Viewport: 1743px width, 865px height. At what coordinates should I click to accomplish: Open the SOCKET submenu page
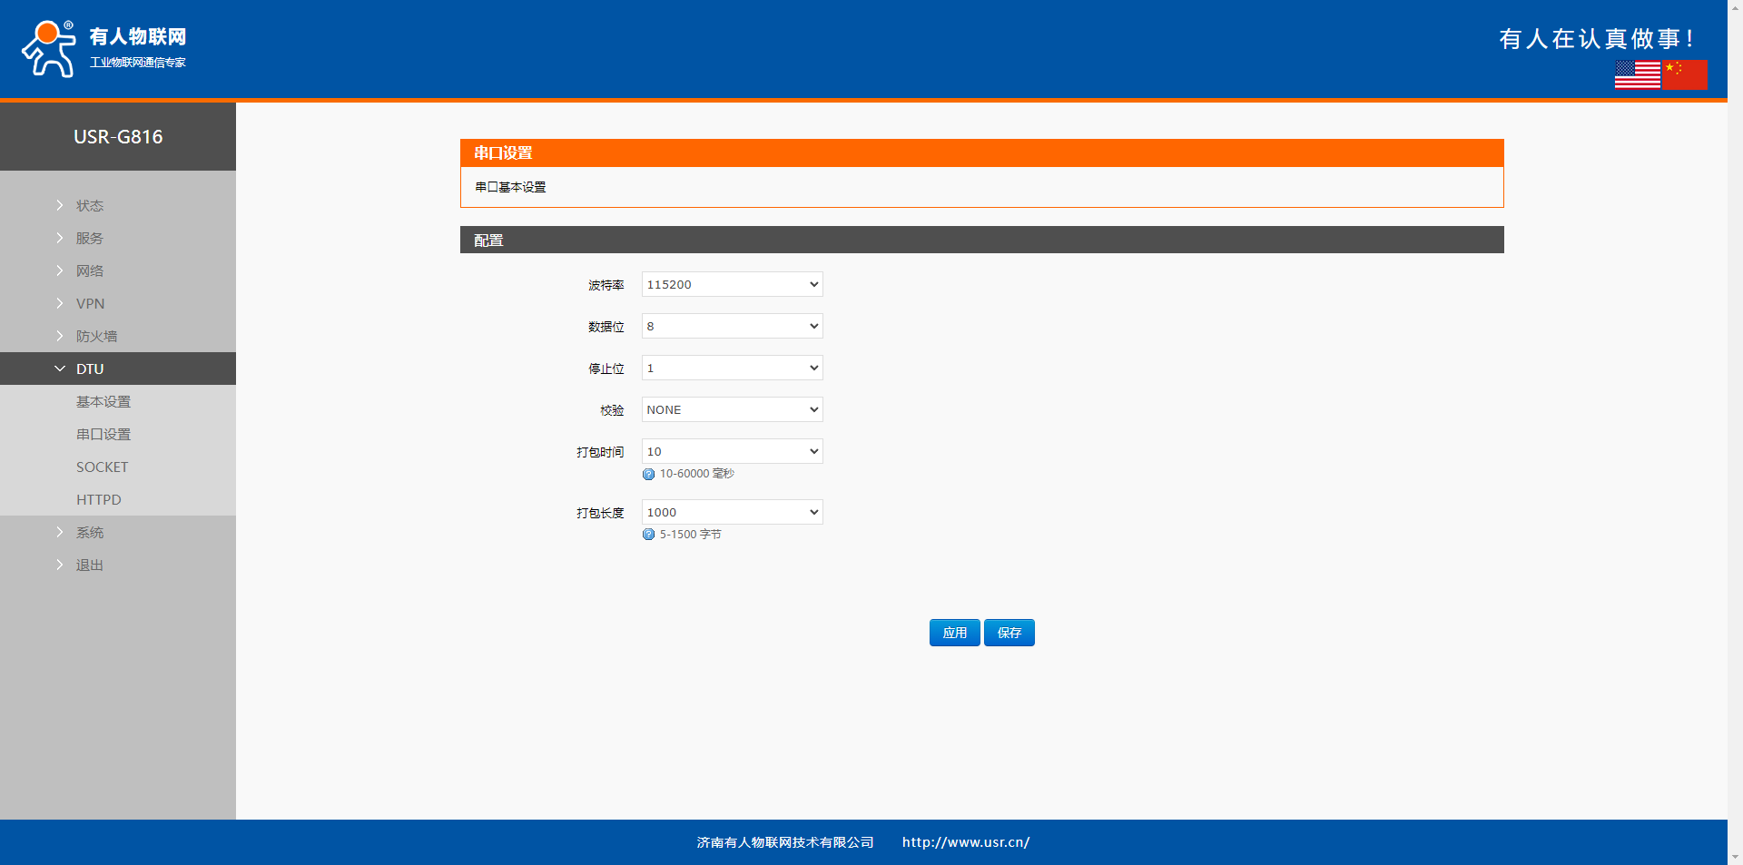click(102, 467)
